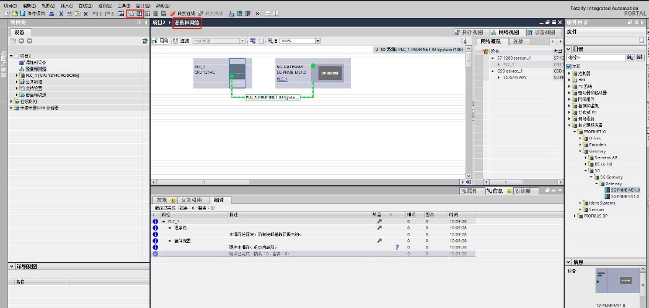This screenshot has height=308, width=649.
Task: Collapse the 项目2 tree node
Action: click(12, 56)
